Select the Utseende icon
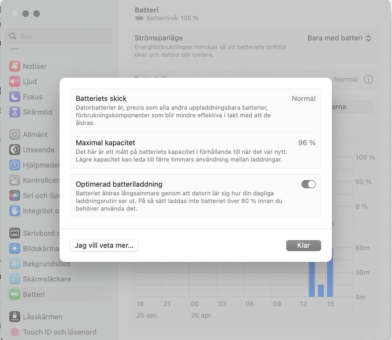Screen dimensions: 392x340 click(x=15, y=150)
